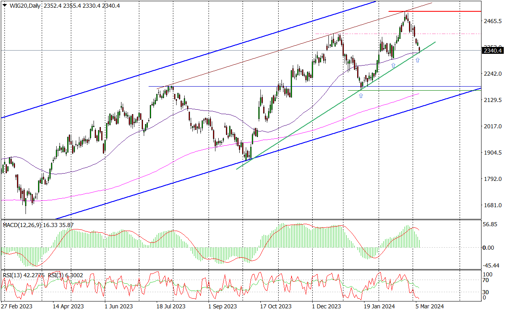Select the green ascending trendline
This screenshot has width=507, height=312.
[x=336, y=105]
